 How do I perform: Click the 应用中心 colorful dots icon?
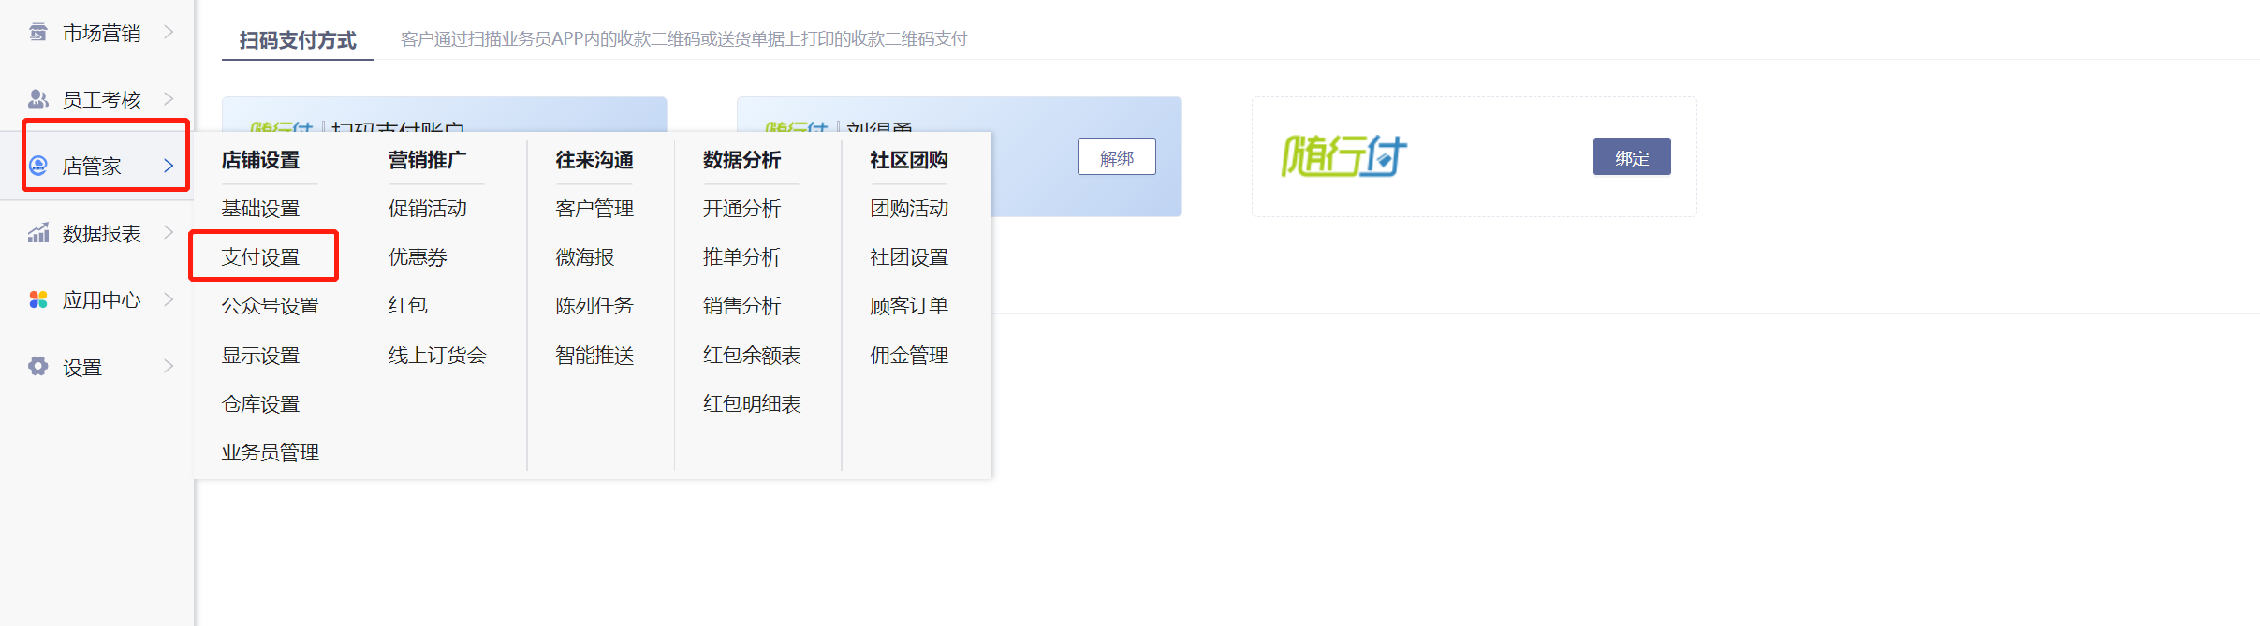pos(37,299)
